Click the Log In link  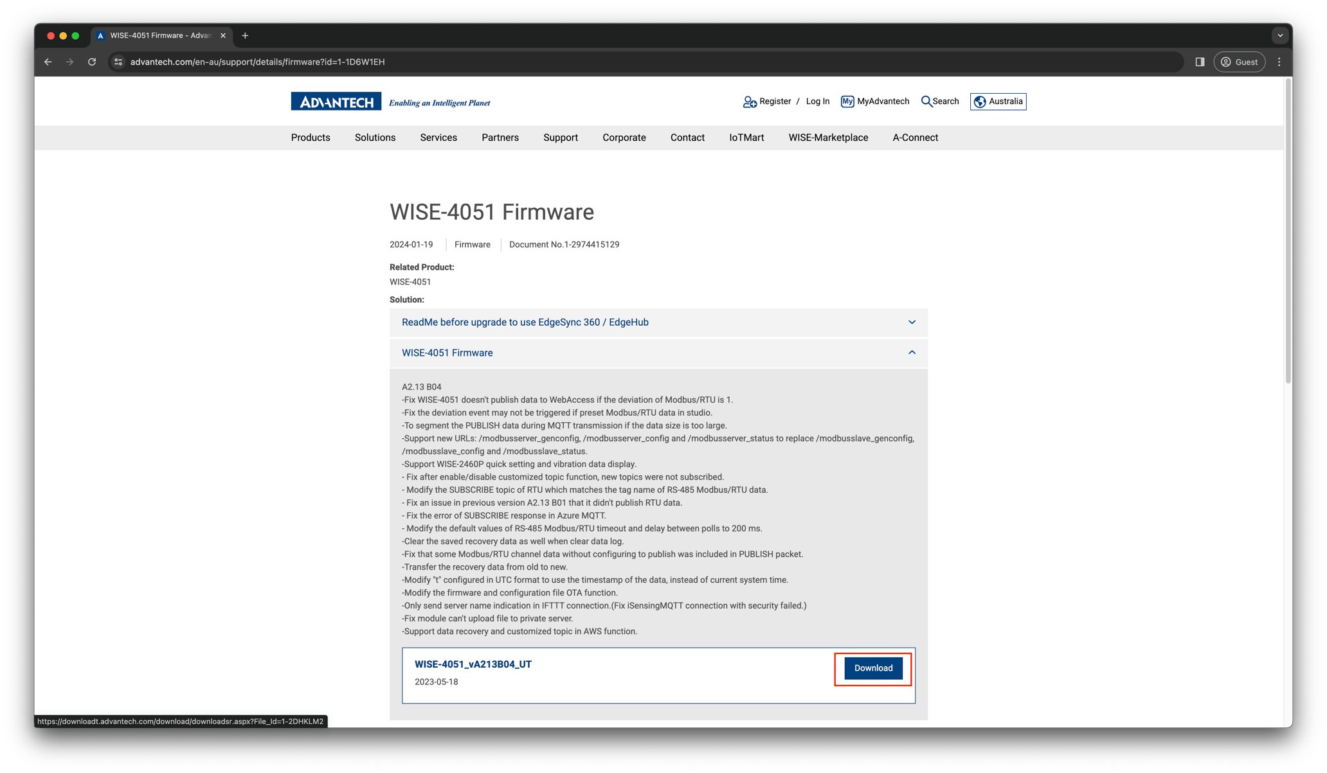pyautogui.click(x=817, y=101)
